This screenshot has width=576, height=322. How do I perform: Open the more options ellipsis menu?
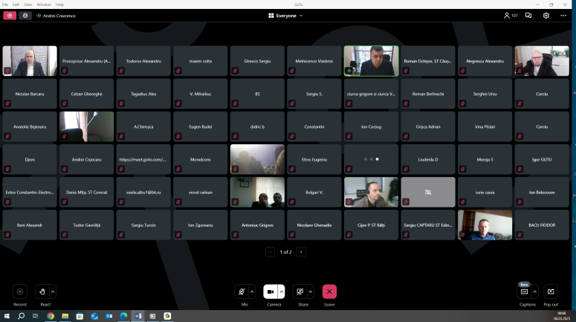pos(564,15)
